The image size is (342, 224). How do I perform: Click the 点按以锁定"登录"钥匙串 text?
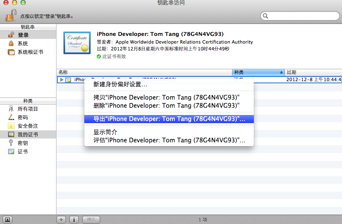[47, 16]
